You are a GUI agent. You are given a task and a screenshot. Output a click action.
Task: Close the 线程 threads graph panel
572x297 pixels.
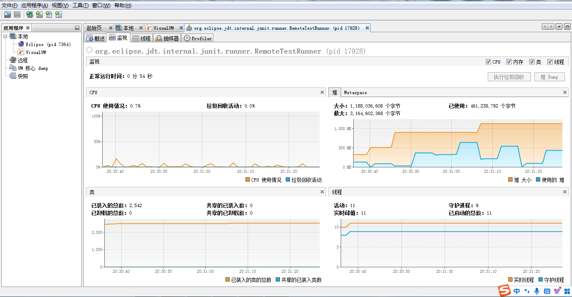(x=565, y=192)
